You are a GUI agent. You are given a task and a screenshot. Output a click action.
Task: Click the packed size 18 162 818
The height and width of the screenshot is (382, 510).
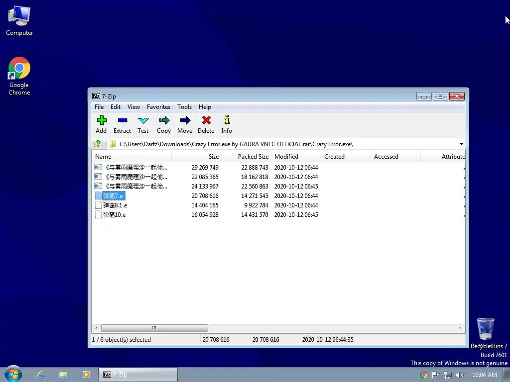click(x=255, y=177)
